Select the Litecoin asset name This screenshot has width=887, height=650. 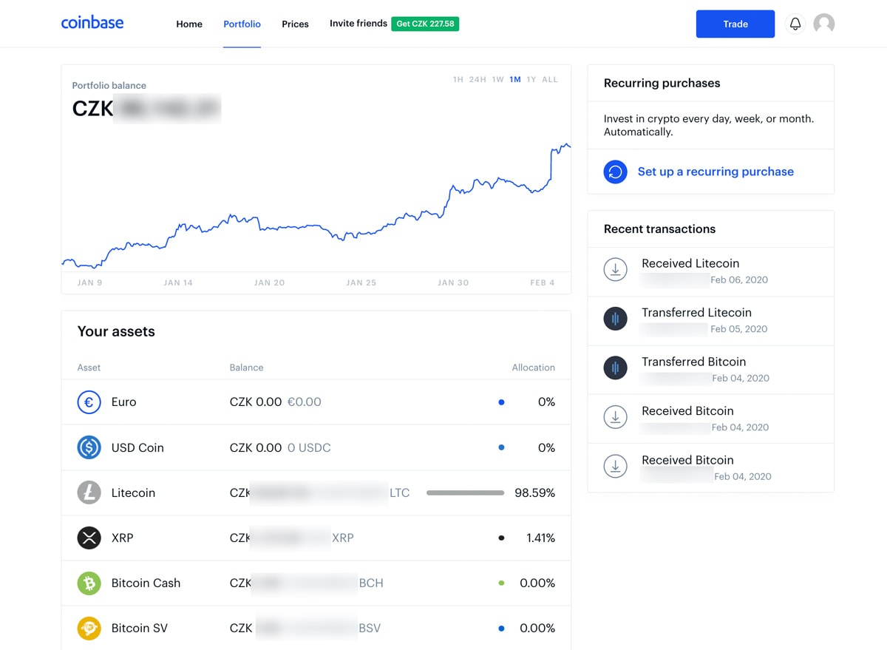133,492
